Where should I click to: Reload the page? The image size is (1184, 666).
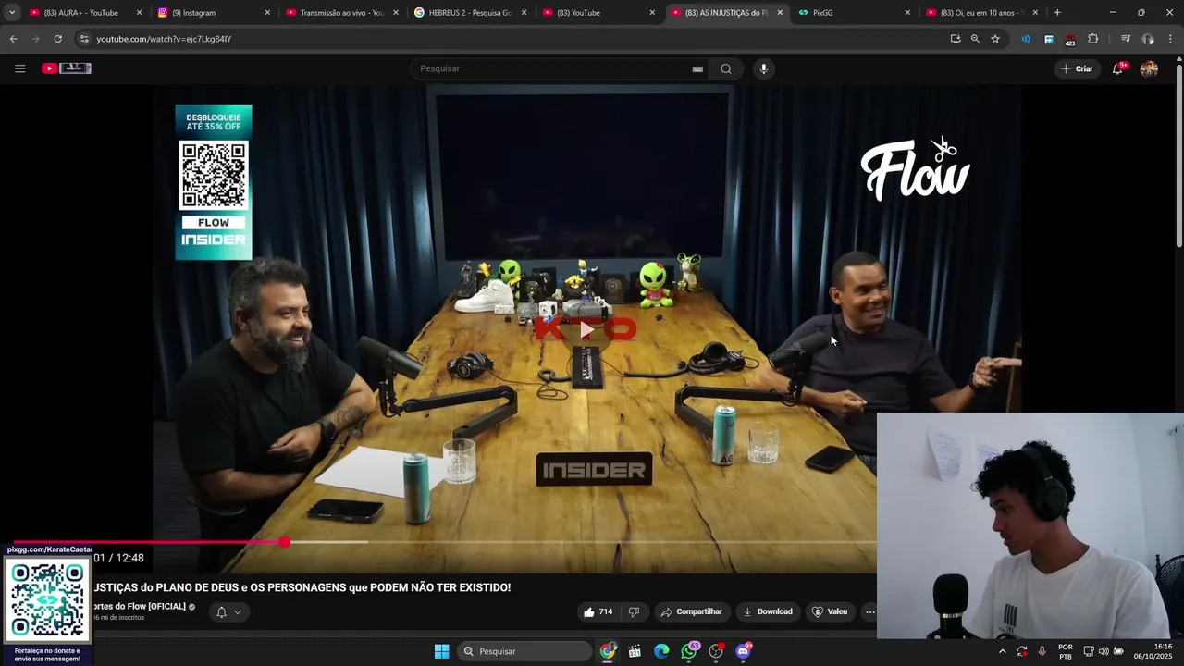point(57,39)
